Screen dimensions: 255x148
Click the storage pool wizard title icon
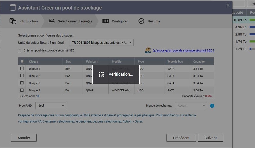[x=13, y=7]
